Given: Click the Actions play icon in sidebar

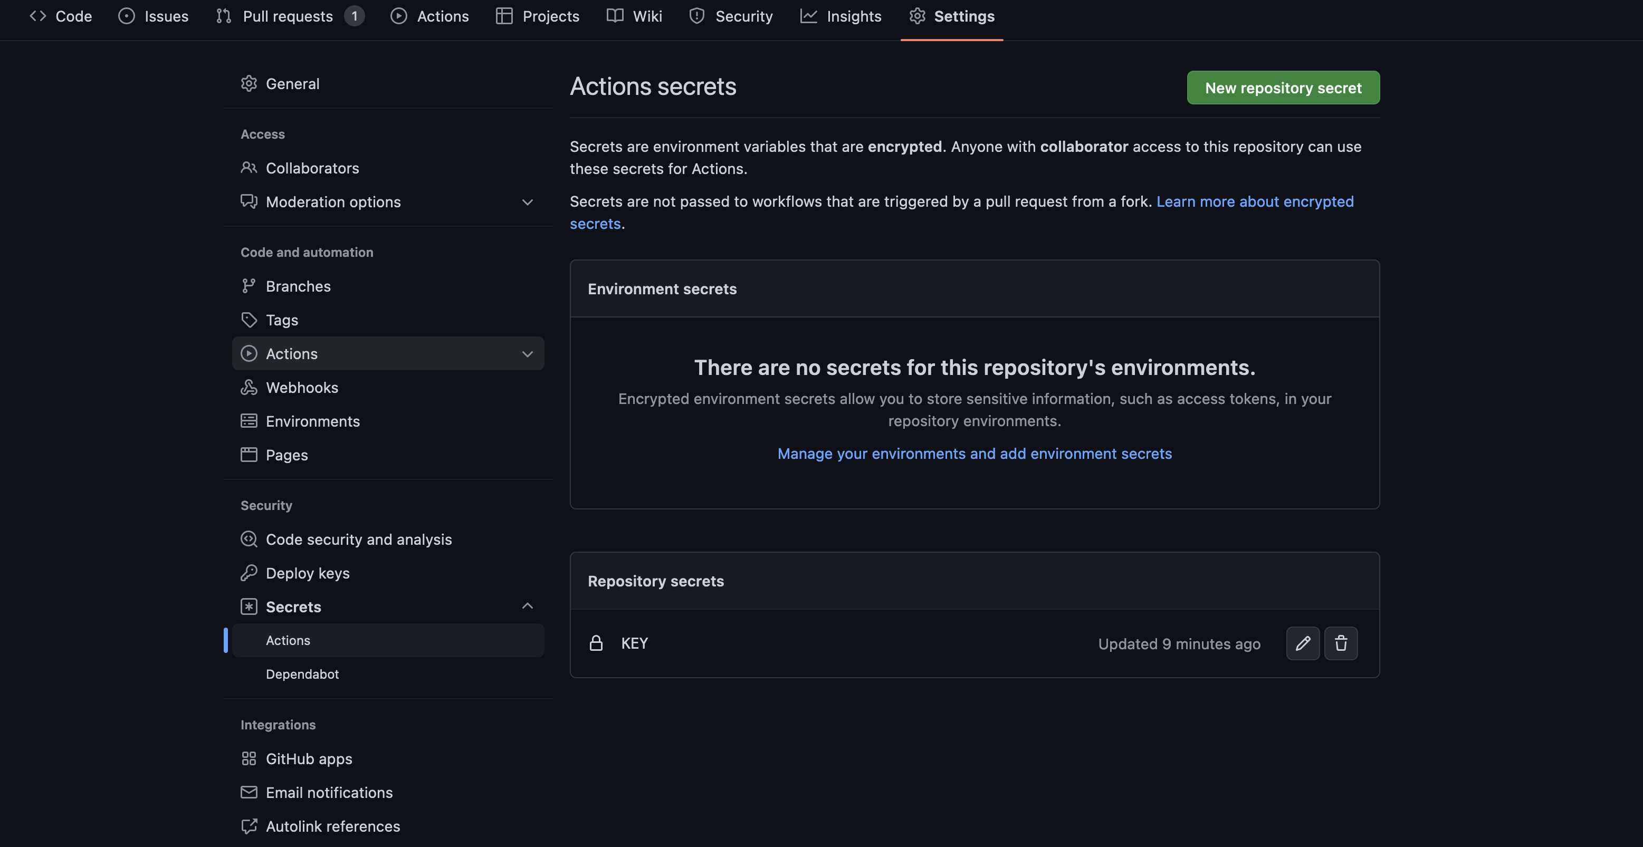Looking at the screenshot, I should [x=249, y=354].
